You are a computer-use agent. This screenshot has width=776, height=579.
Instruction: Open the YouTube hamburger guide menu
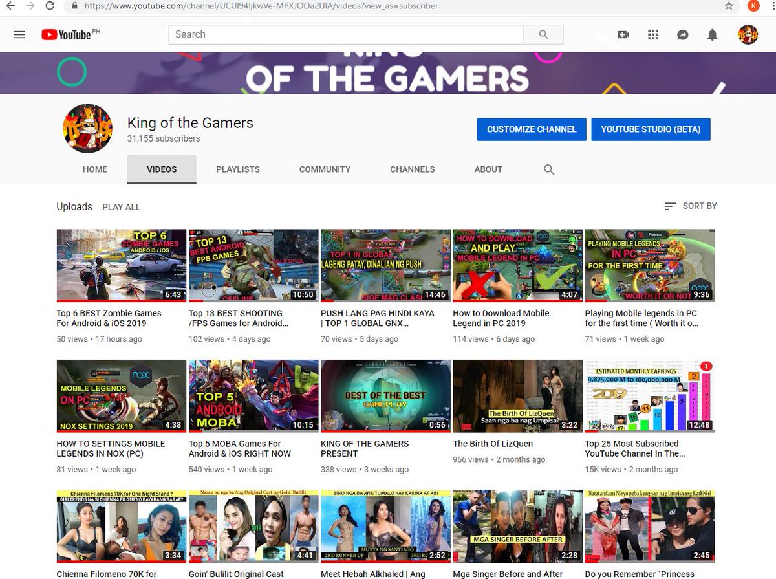[19, 35]
